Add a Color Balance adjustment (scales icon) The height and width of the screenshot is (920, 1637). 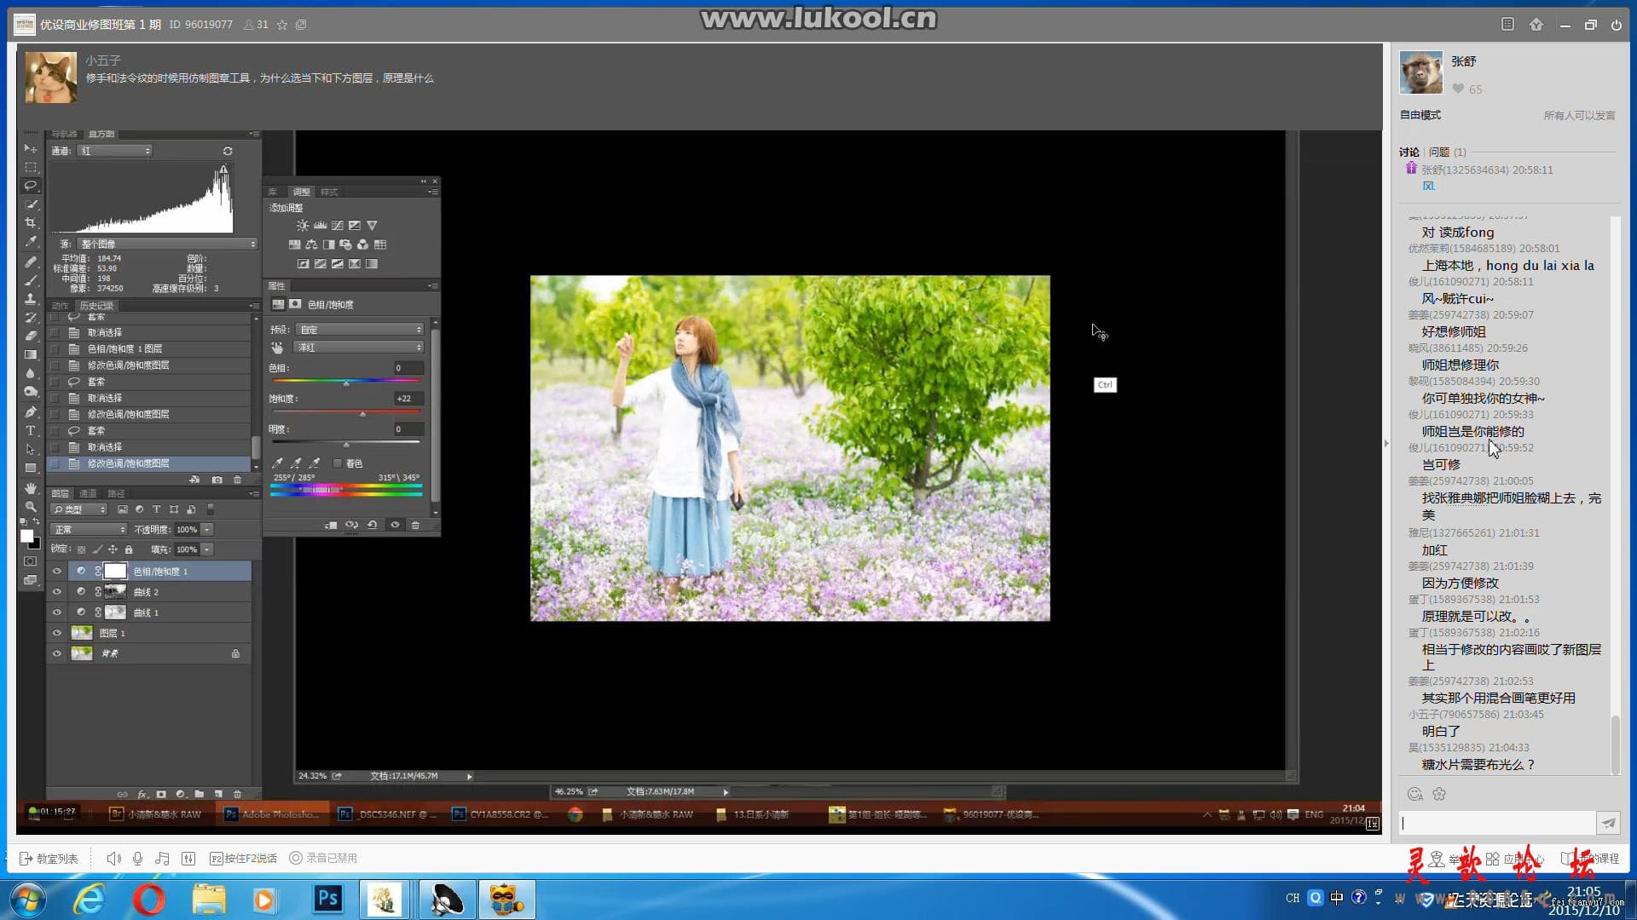311,244
